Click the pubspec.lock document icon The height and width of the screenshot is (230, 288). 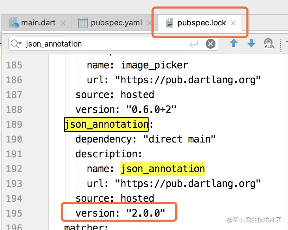click(x=170, y=23)
